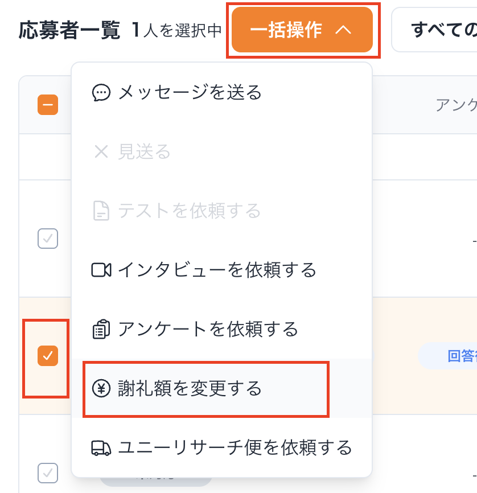Screen dimensions: 477x493
Task: Open the すべての filter dropdown
Action: coord(434,30)
